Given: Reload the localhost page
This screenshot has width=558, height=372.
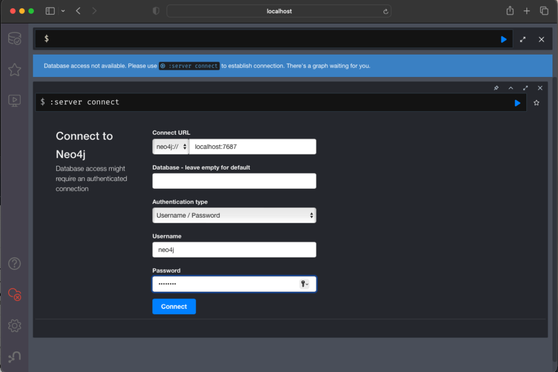Looking at the screenshot, I should 385,11.
